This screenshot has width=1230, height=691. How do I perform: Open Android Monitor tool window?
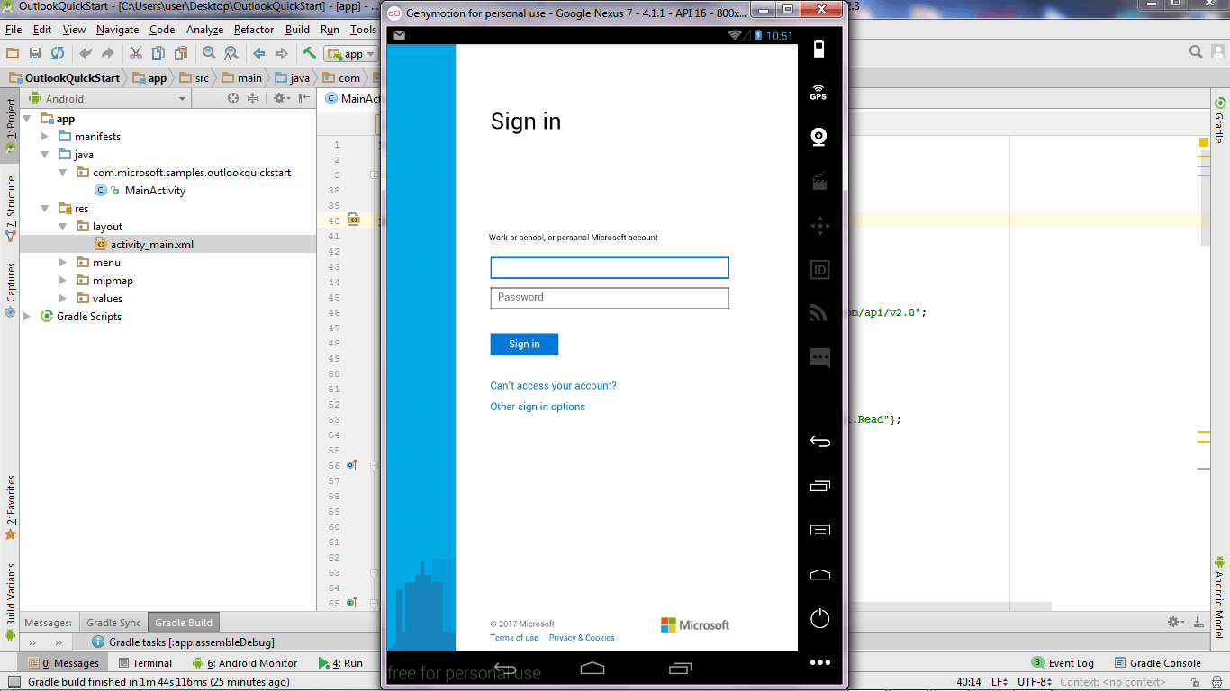[245, 663]
